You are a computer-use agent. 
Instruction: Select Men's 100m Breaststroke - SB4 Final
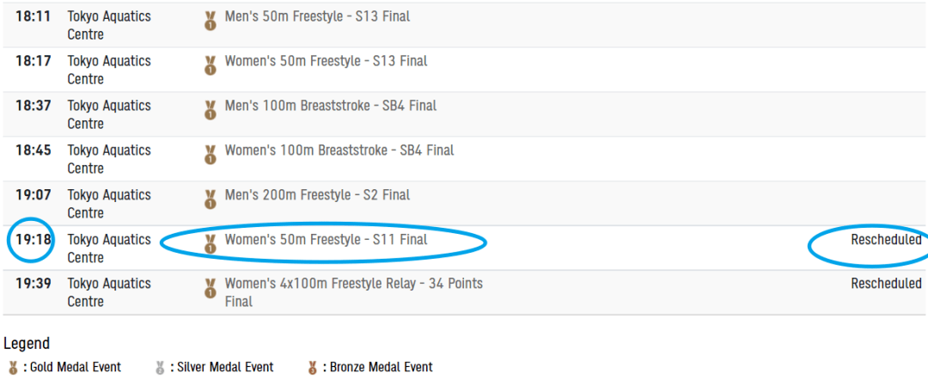point(331,106)
